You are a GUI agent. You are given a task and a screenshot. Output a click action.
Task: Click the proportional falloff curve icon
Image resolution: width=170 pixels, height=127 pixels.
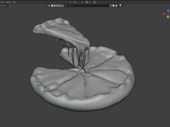coord(97,2)
